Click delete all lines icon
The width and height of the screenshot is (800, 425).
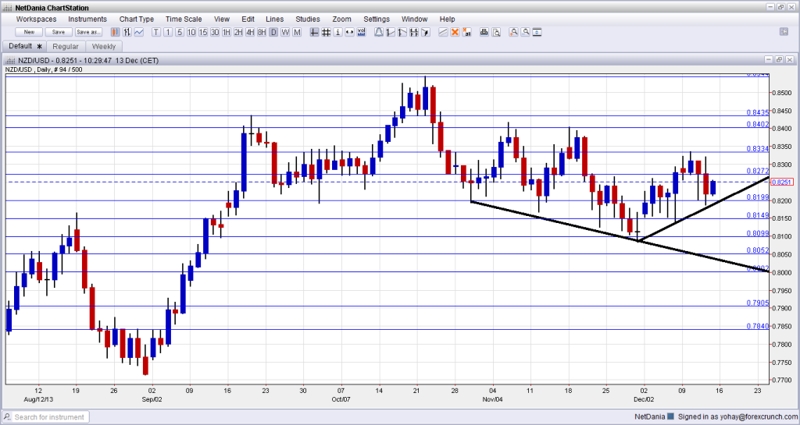[x=466, y=32]
